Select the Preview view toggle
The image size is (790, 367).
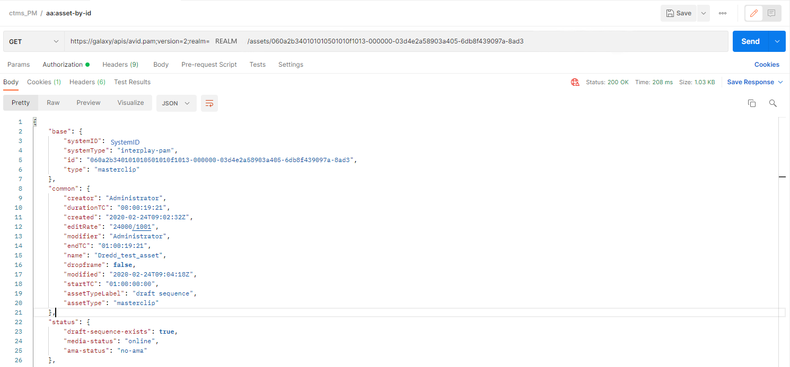88,103
